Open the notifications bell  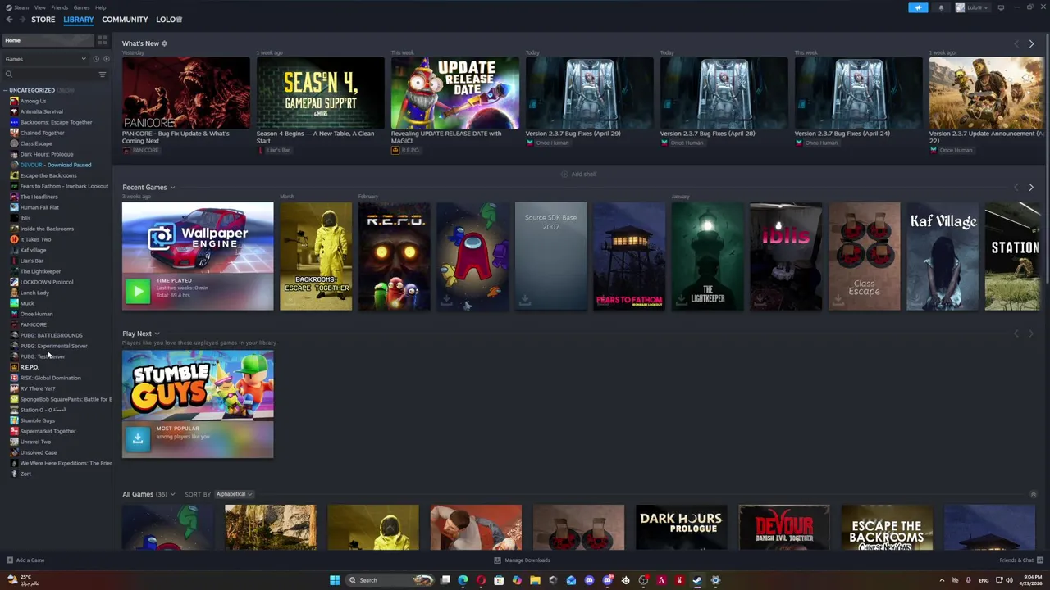(941, 7)
